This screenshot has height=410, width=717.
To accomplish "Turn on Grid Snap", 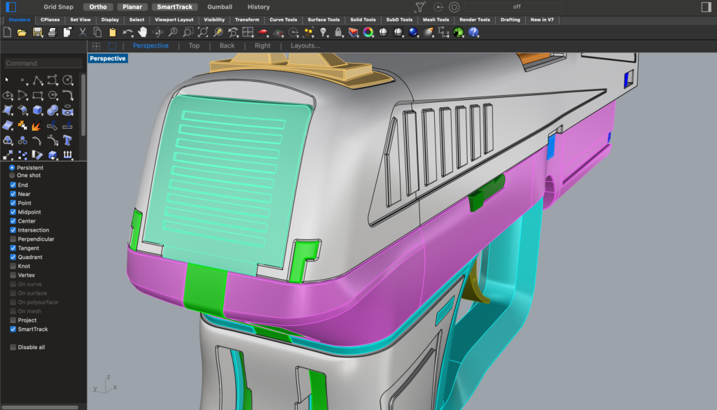I will click(58, 7).
